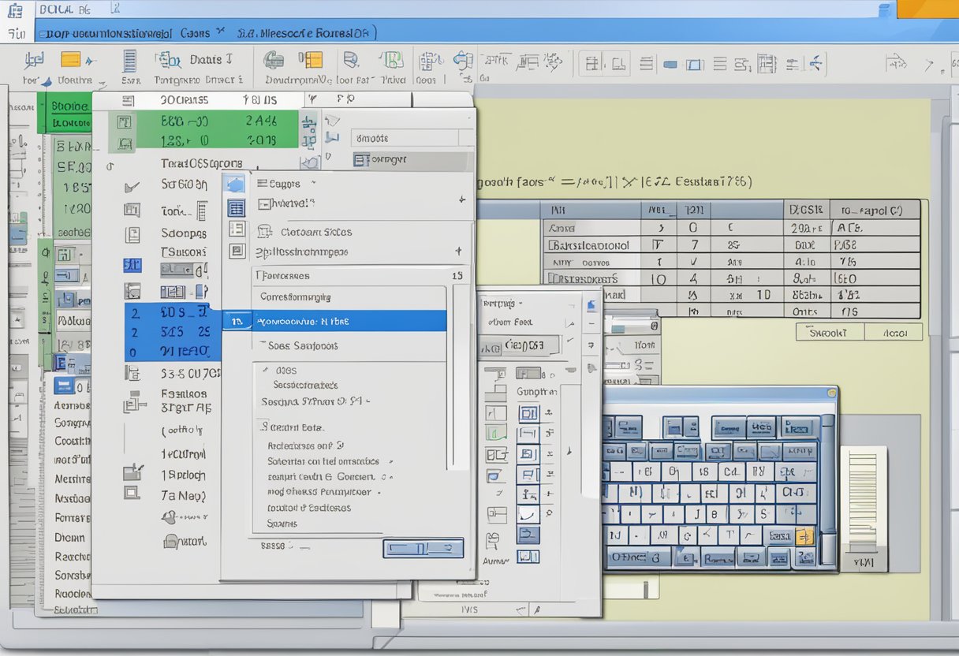
Task: Select the printer icon on the toolbar
Action: [274, 60]
